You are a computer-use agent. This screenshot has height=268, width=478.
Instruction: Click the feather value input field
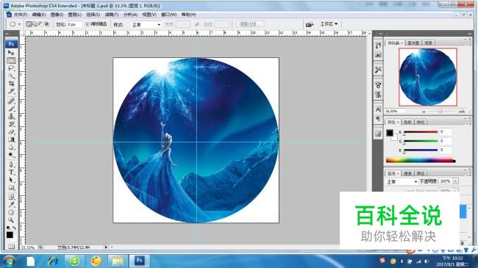coord(74,24)
